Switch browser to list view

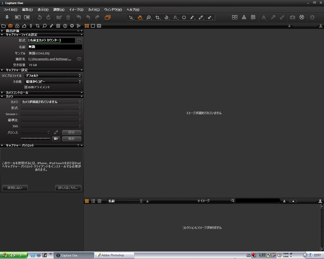tap(93, 201)
